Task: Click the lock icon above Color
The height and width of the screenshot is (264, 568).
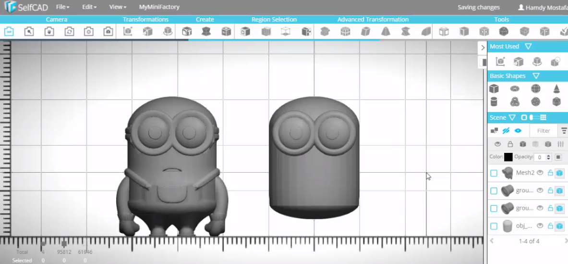Action: tap(510, 144)
